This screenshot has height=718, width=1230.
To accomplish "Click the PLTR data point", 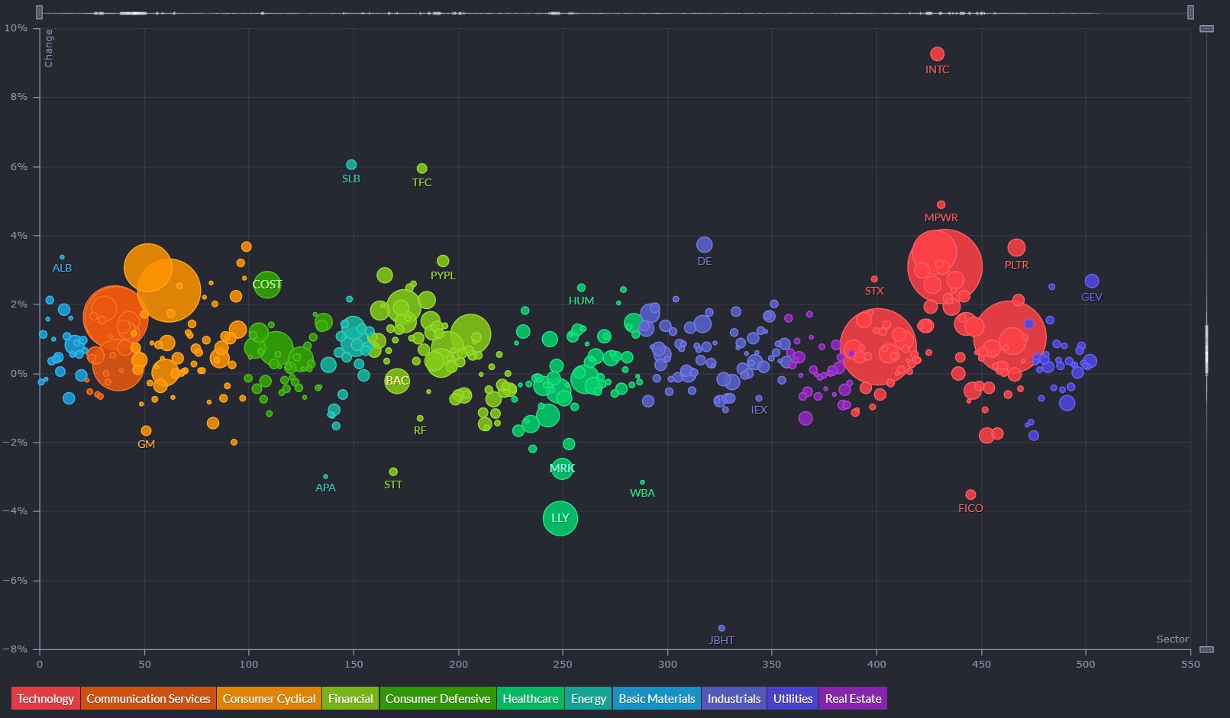I will click(x=1016, y=247).
